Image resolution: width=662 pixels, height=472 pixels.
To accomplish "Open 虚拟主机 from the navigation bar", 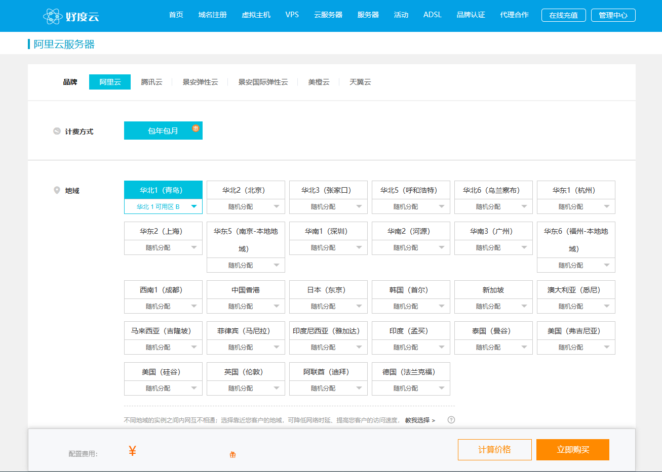I will pos(256,15).
